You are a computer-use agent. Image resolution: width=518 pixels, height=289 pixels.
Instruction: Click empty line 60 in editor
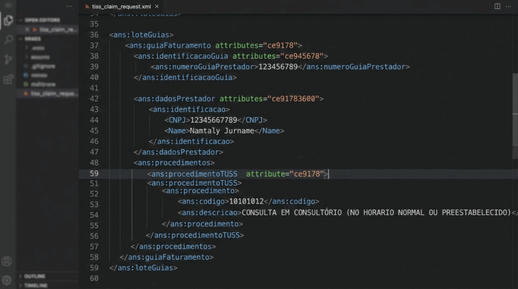click(297, 278)
